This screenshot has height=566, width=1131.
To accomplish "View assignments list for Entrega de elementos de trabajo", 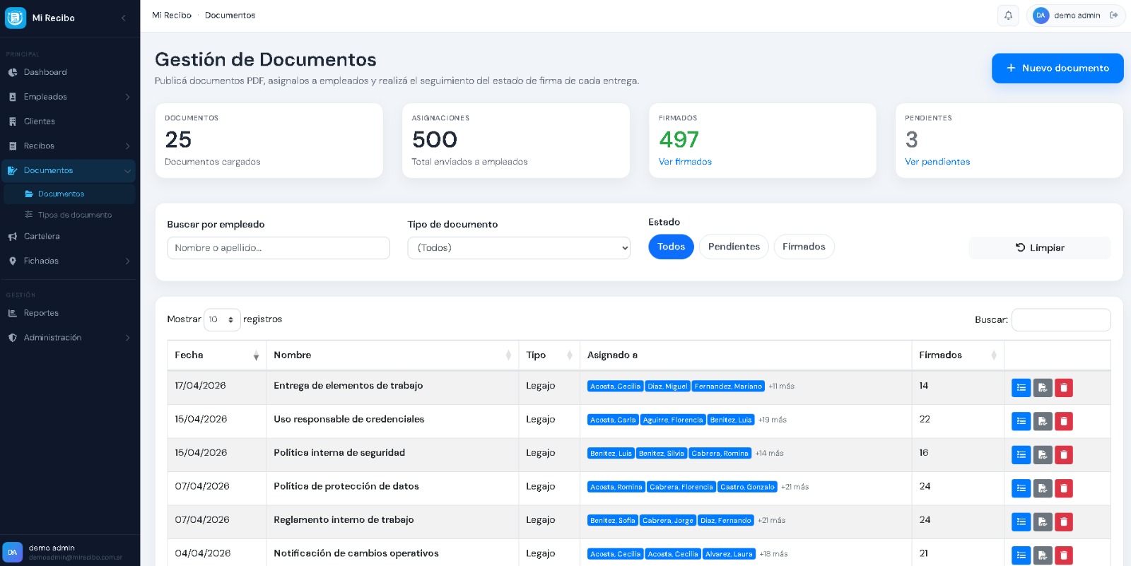I will pos(1021,388).
